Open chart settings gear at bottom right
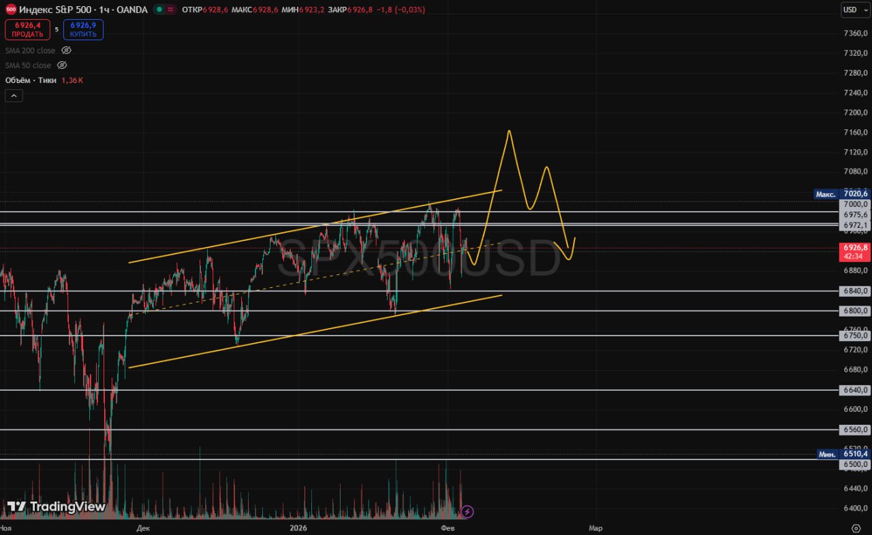 (x=856, y=528)
